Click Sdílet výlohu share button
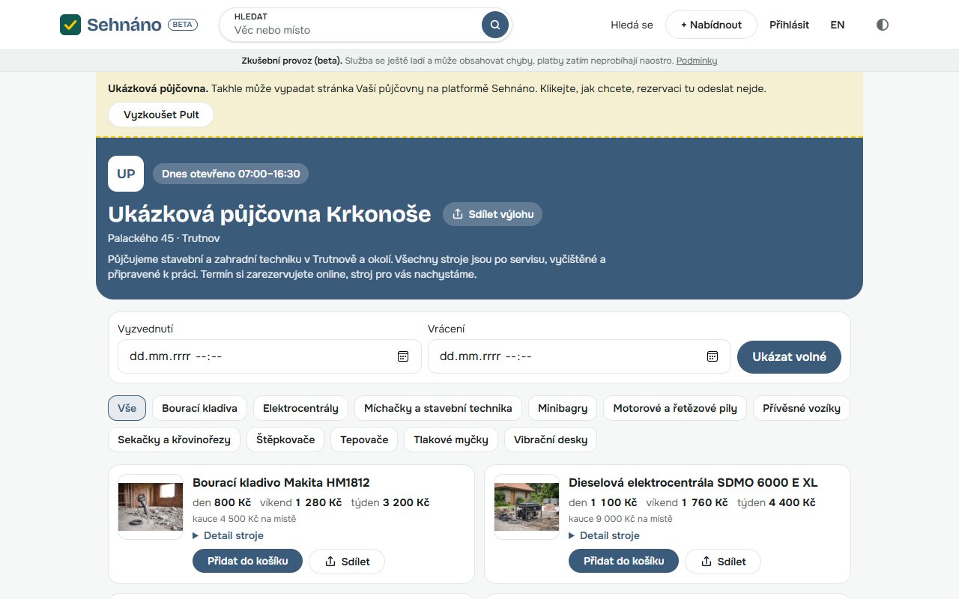 (x=493, y=214)
